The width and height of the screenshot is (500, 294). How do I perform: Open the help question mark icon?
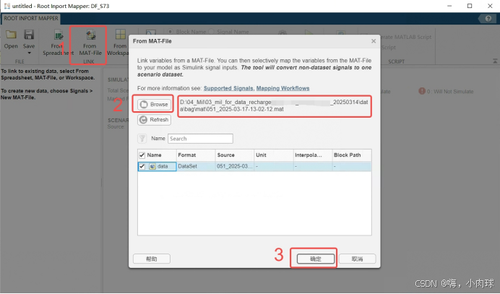pyautogui.click(x=488, y=19)
